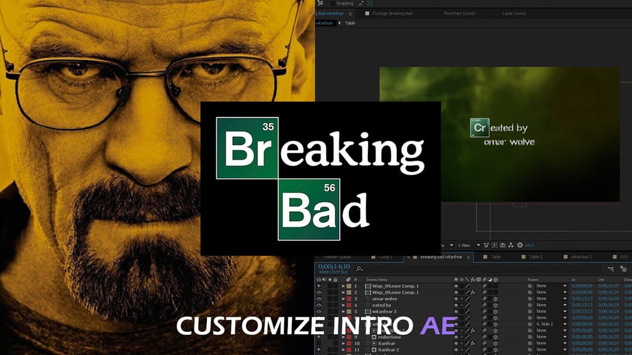Click the fx switch on itanfear layer 10

pos(473,343)
